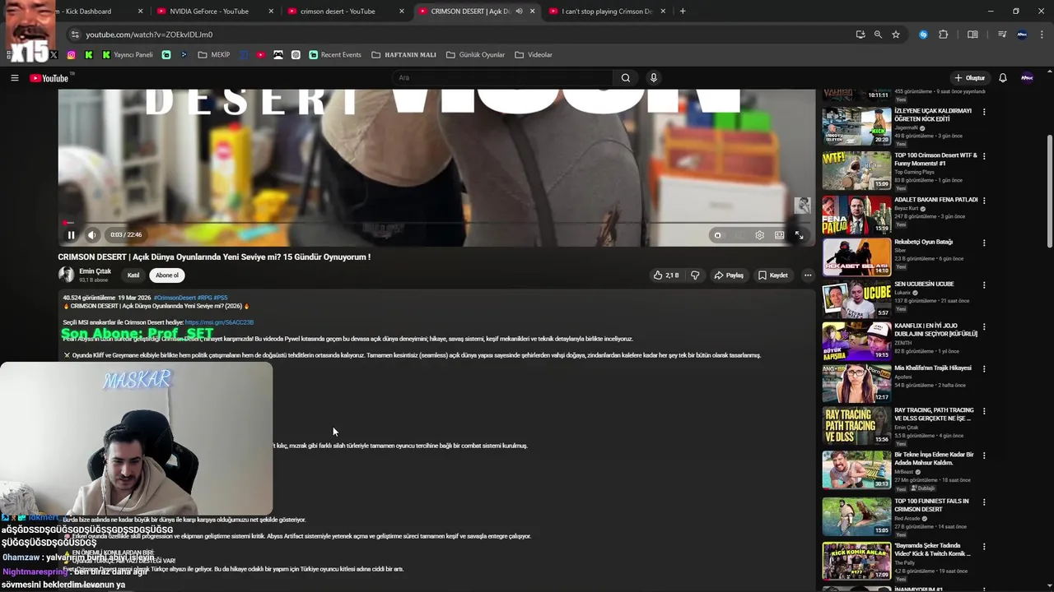Expand Videolar bookmarks folder
Image resolution: width=1054 pixels, height=592 pixels.
pyautogui.click(x=534, y=55)
